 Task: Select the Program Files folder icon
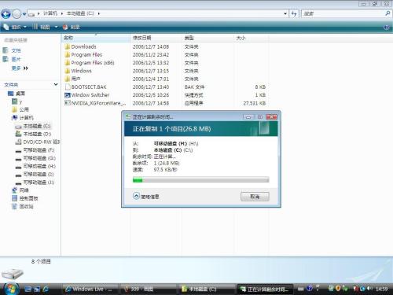pos(67,54)
